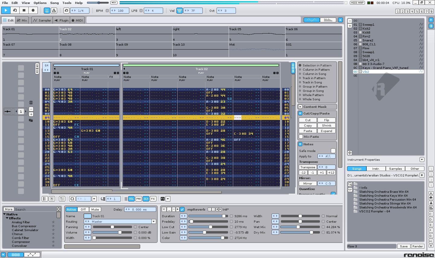Click the loop pattern playback icon
Viewport: 435px width, 258px height.
tap(15, 10)
